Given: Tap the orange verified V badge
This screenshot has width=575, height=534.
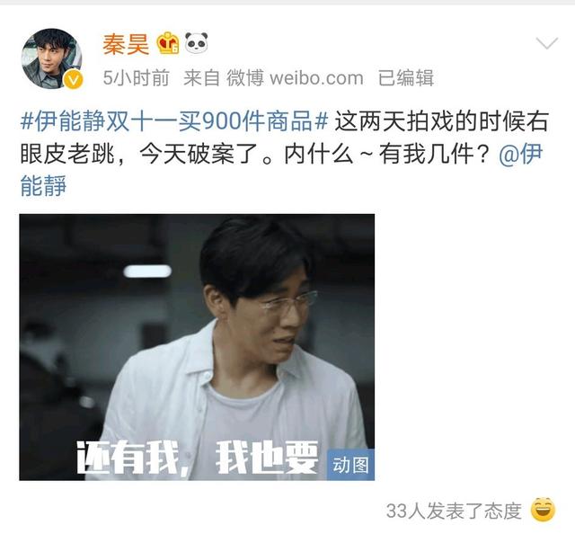Looking at the screenshot, I should point(74,80).
